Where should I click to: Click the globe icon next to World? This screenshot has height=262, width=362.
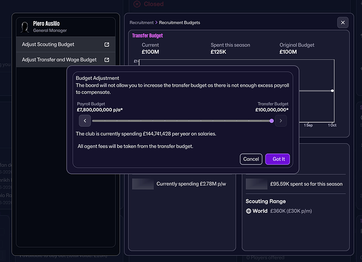pos(249,211)
